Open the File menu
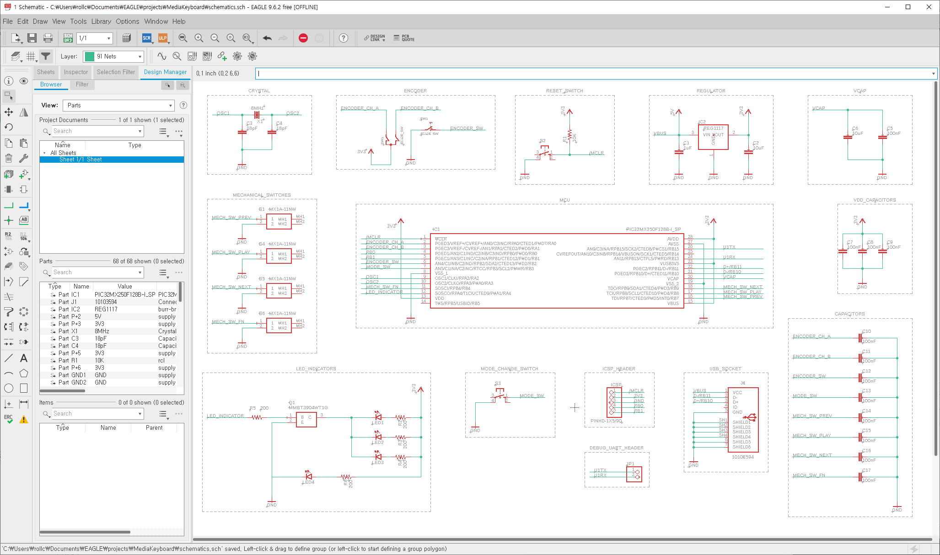This screenshot has width=940, height=555. (x=8, y=21)
